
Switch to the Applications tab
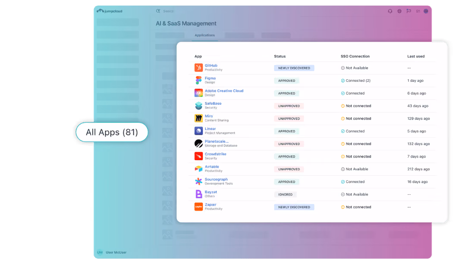[x=204, y=35]
